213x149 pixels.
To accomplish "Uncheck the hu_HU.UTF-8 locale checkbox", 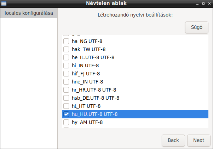I will tap(66, 114).
